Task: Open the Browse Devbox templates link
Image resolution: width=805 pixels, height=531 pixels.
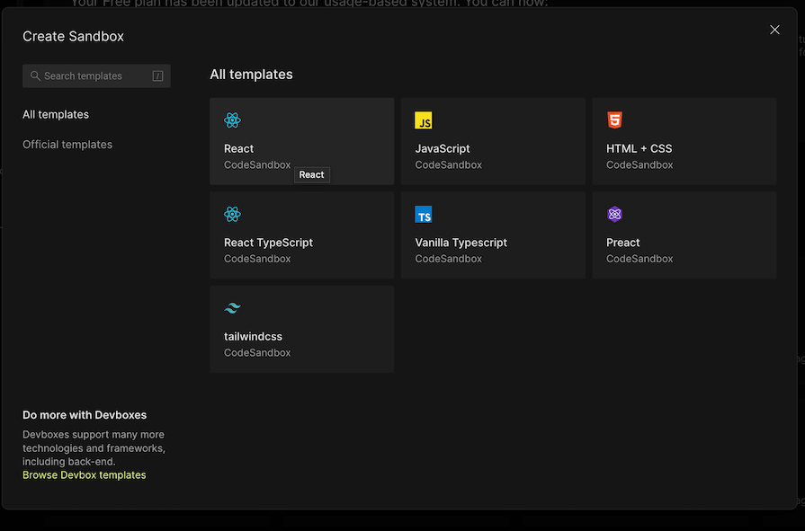Action: coord(84,475)
